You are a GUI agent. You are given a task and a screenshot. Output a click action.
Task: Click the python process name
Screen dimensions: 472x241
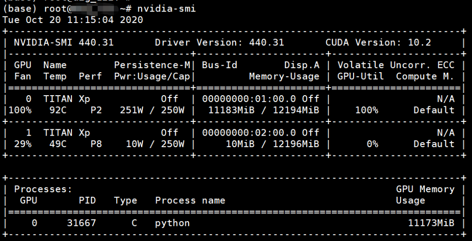click(x=172, y=223)
